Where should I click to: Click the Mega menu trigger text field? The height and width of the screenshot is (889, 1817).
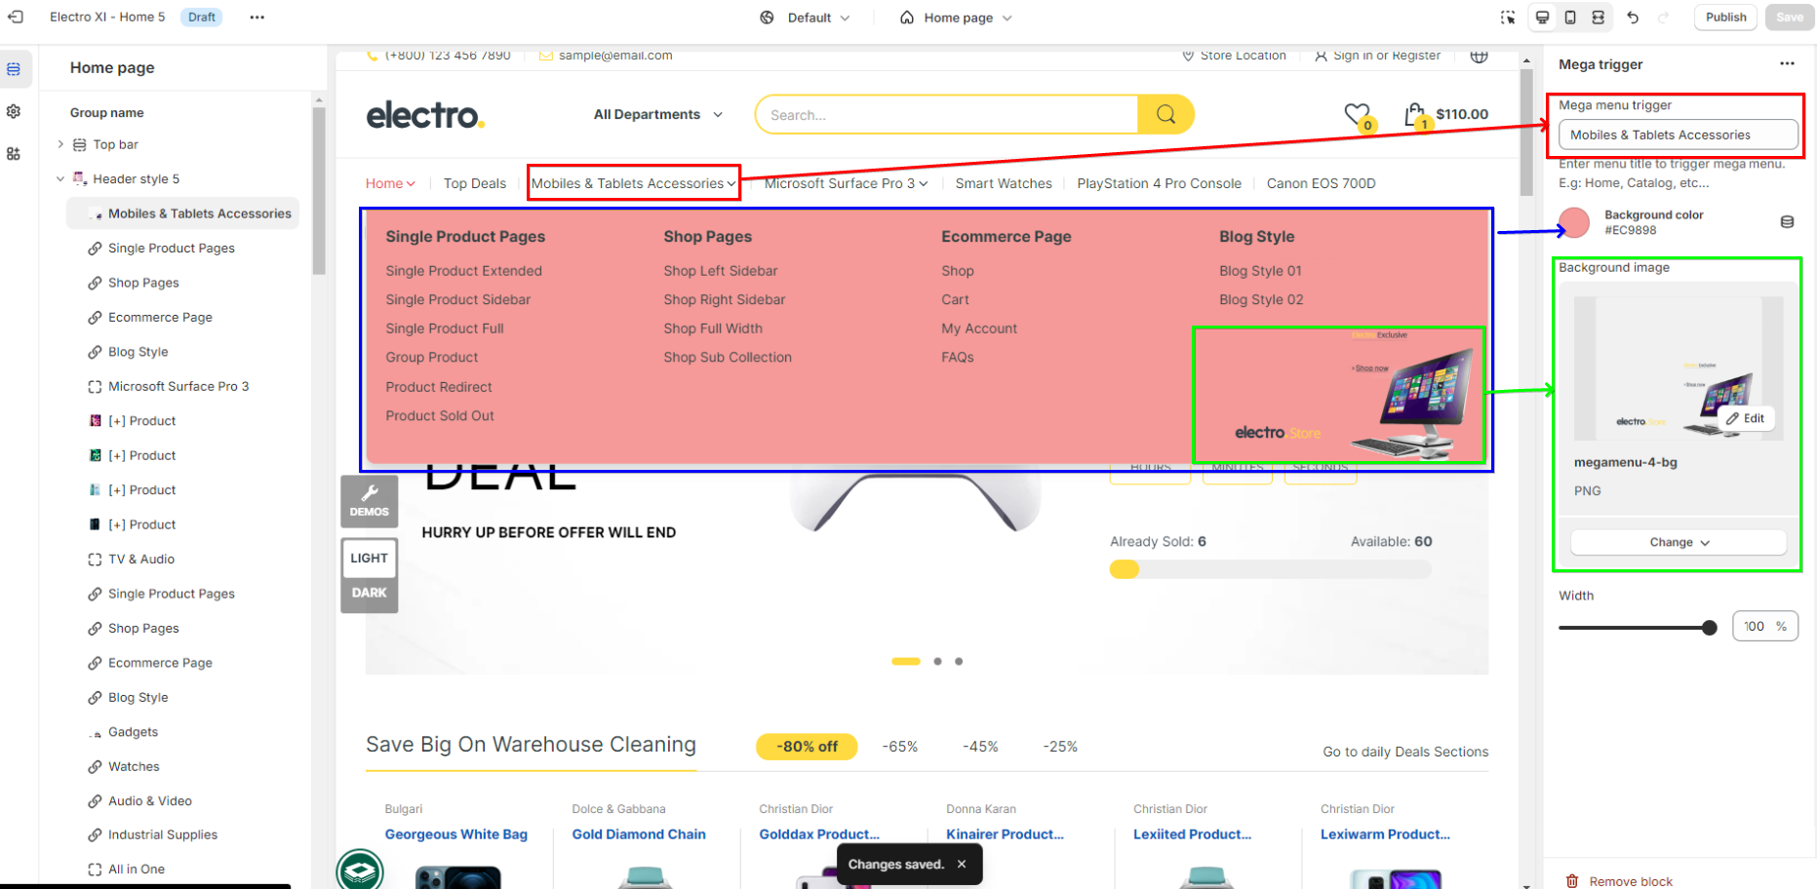click(x=1678, y=135)
